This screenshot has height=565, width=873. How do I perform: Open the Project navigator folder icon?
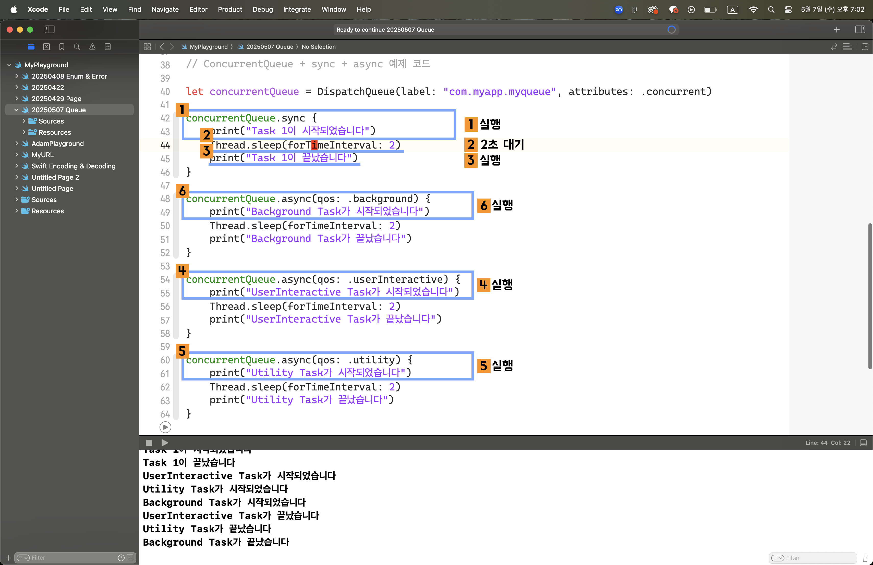click(x=31, y=46)
